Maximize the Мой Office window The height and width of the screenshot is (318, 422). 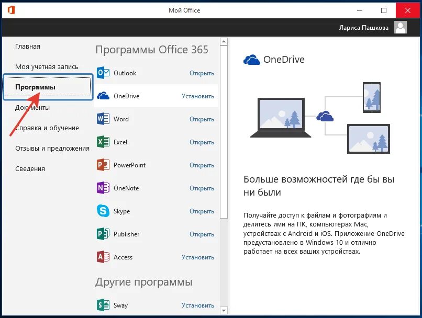click(x=384, y=10)
